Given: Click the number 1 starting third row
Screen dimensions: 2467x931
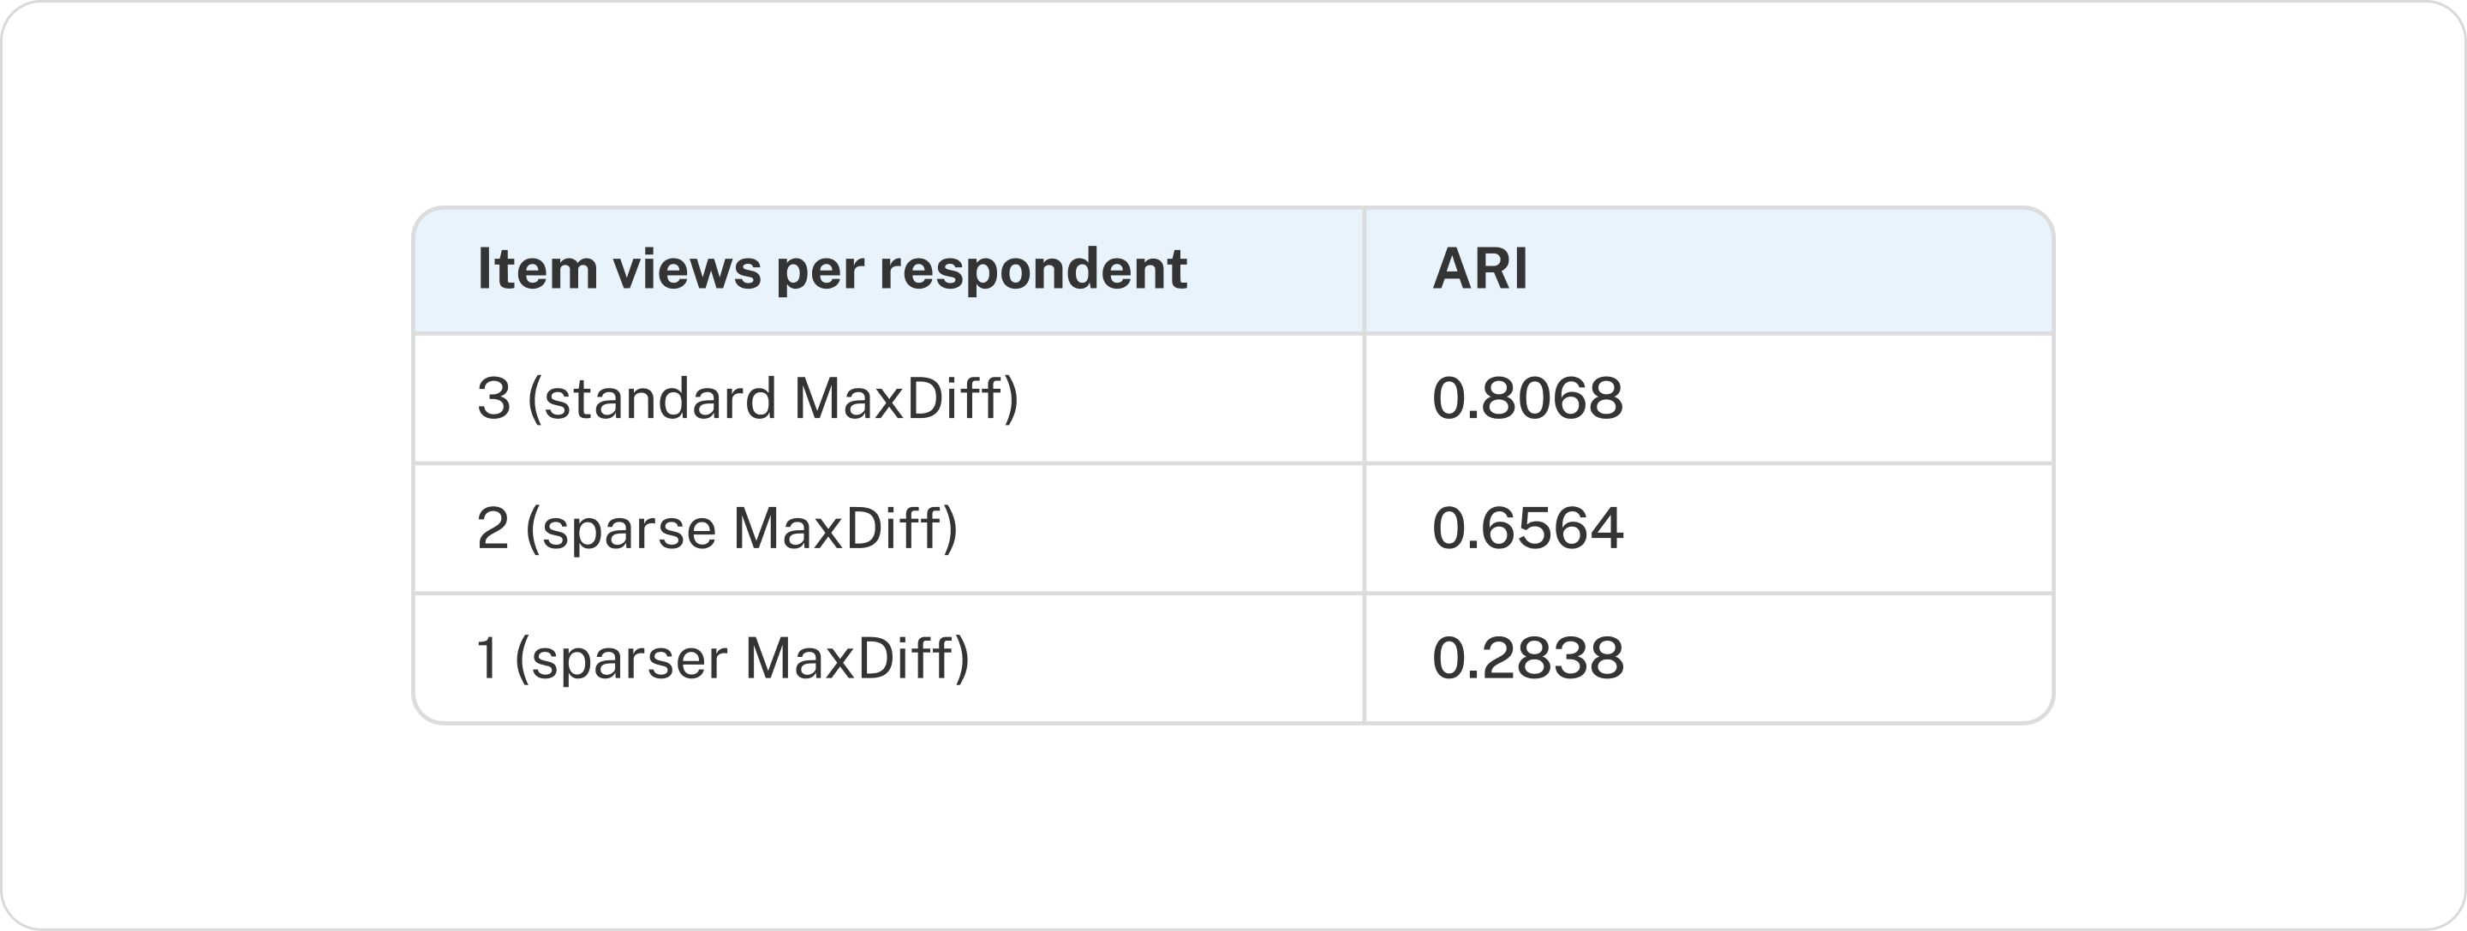Looking at the screenshot, I should pyautogui.click(x=487, y=659).
